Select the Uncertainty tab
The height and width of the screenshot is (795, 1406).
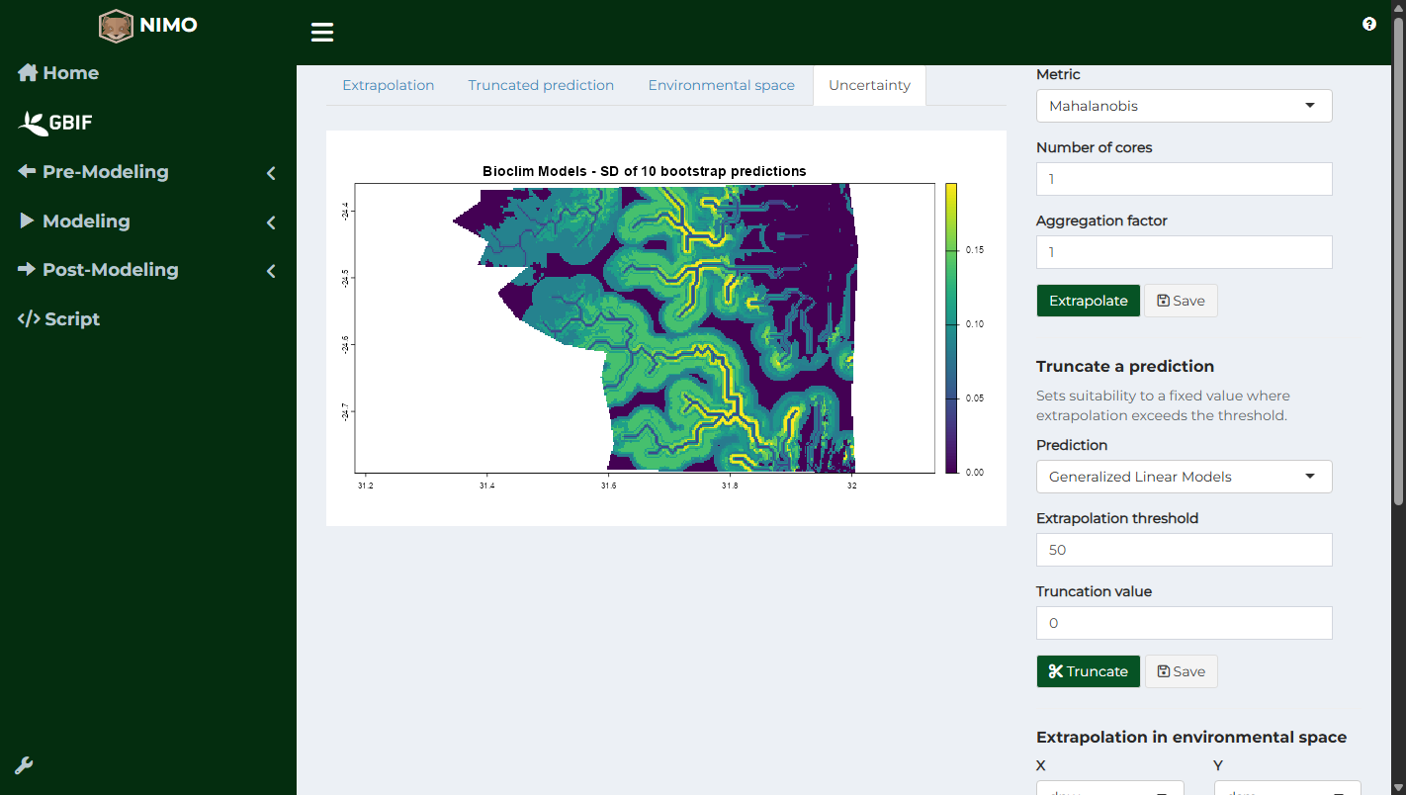point(869,85)
